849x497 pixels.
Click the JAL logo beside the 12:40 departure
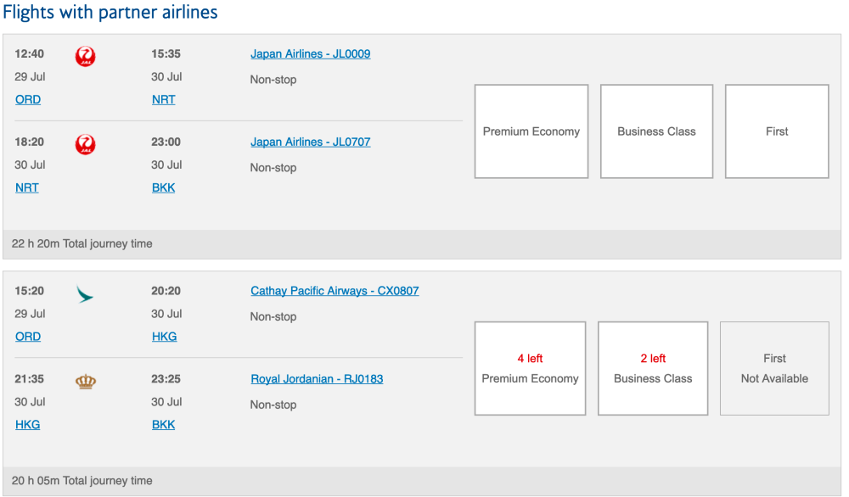[85, 57]
